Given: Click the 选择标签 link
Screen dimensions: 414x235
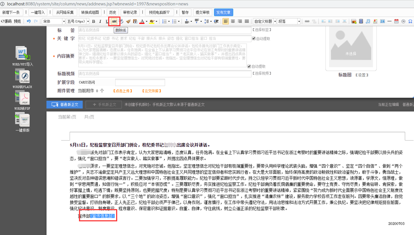Looking at the screenshot, I should coord(262,30).
